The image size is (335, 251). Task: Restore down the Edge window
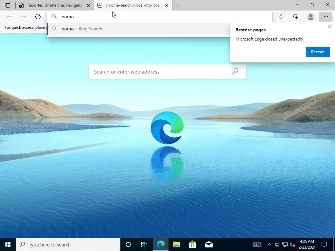[x=312, y=5]
